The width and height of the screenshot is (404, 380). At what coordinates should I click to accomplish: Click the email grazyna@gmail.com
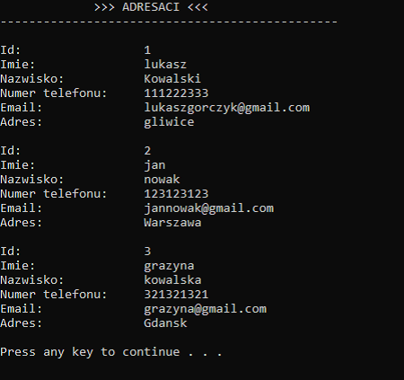[x=206, y=309]
